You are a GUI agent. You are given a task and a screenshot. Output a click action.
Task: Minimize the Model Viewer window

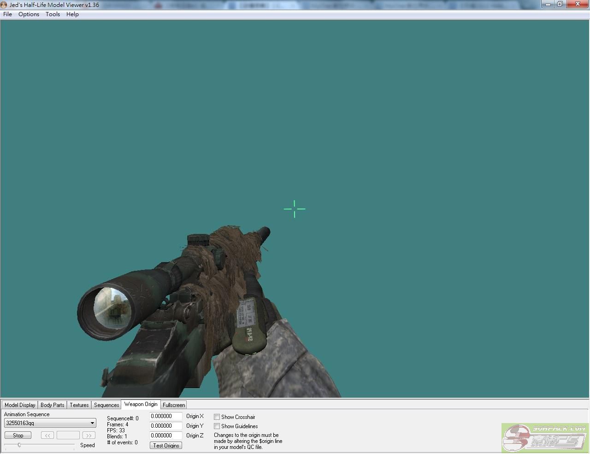[548, 4]
